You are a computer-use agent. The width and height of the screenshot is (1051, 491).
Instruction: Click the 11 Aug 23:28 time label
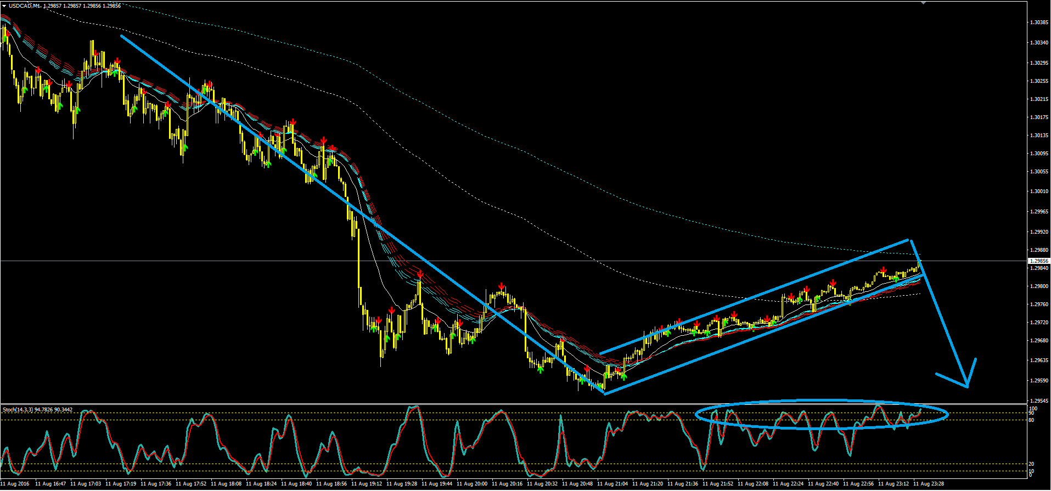[x=929, y=484]
